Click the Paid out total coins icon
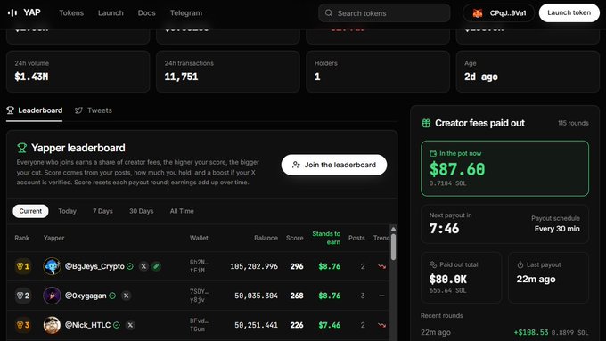The width and height of the screenshot is (606, 341). tap(433, 265)
